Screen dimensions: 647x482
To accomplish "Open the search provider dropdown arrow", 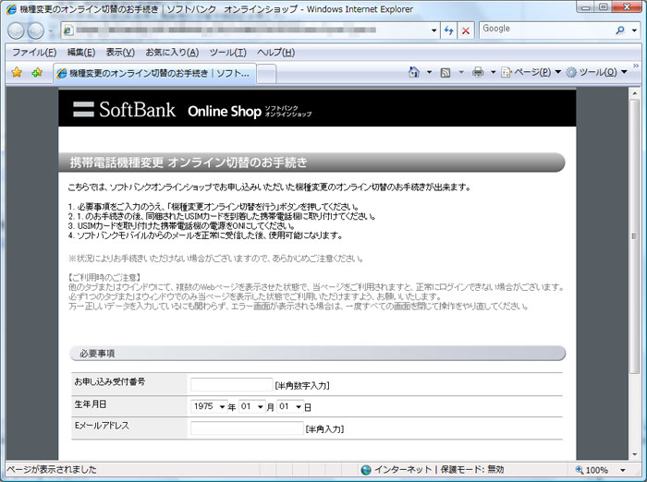I will pyautogui.click(x=635, y=30).
